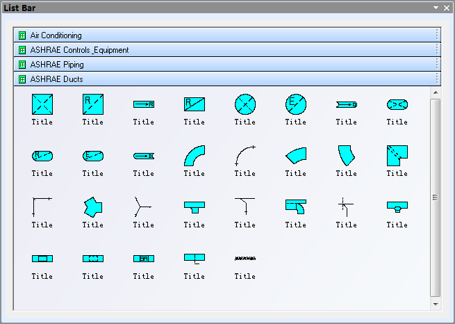Select the square elbow with dashed vanes
Screen dimensions: 455x324
397,156
